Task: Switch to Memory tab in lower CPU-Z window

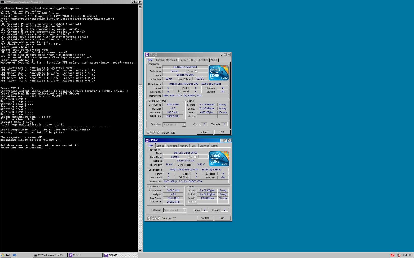Action: pyautogui.click(x=184, y=146)
